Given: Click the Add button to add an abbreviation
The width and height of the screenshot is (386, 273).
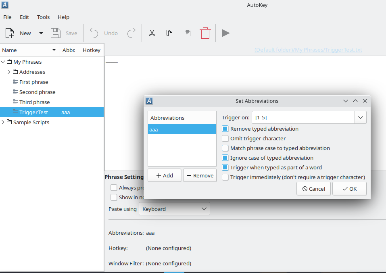Looking at the screenshot, I should [x=164, y=175].
